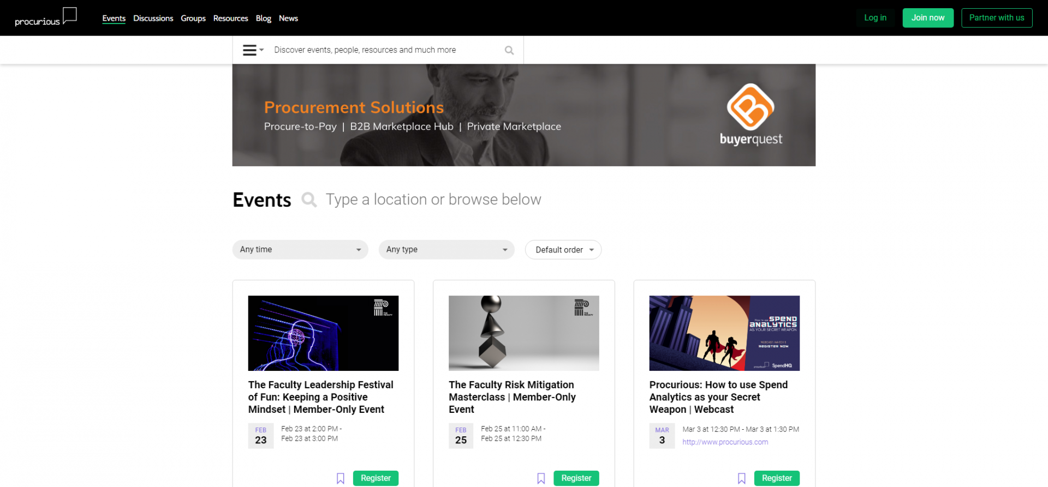Viewport: 1048px width, 487px height.
Task: Open the Discussions menu item
Action: (153, 19)
